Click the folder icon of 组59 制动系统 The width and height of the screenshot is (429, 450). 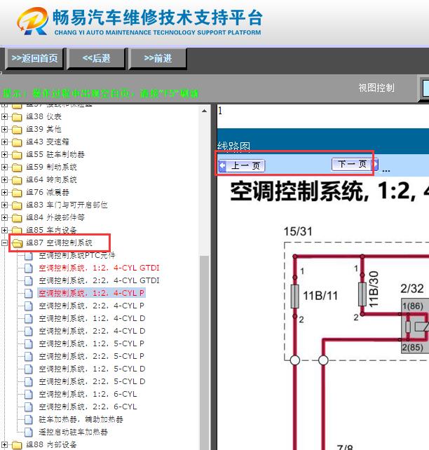click(17, 168)
